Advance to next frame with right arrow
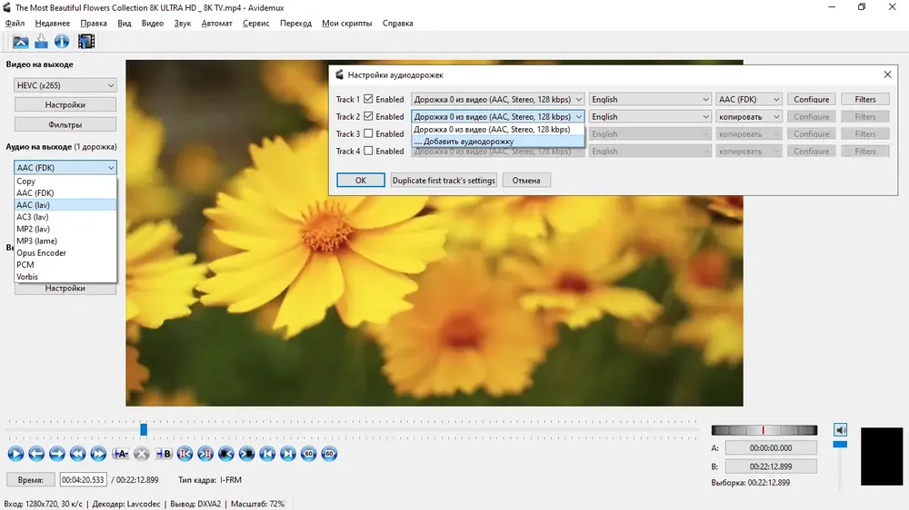909x510 pixels. click(56, 454)
